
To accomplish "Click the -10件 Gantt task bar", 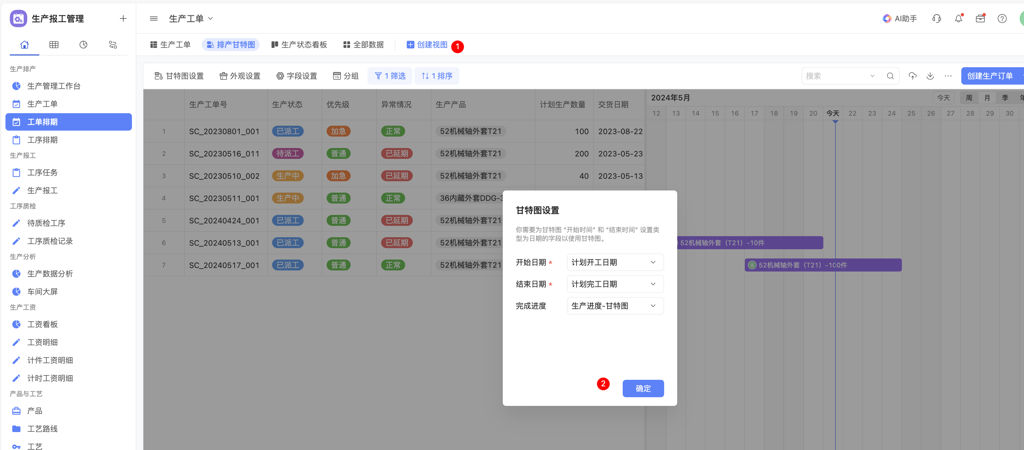I will pos(750,243).
